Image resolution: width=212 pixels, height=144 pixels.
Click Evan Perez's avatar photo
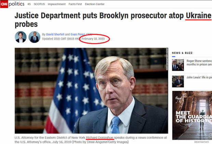click(34, 37)
